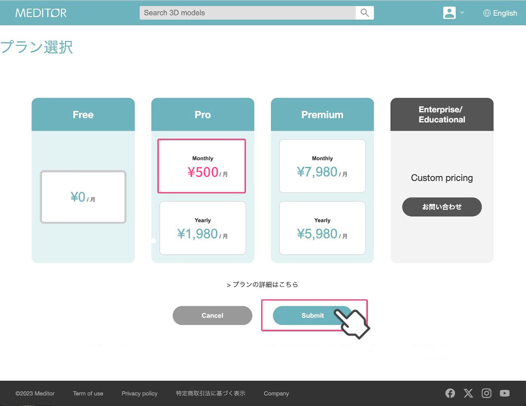The width and height of the screenshot is (526, 406).
Task: Expand the account menu dropdown arrow
Action: point(462,13)
